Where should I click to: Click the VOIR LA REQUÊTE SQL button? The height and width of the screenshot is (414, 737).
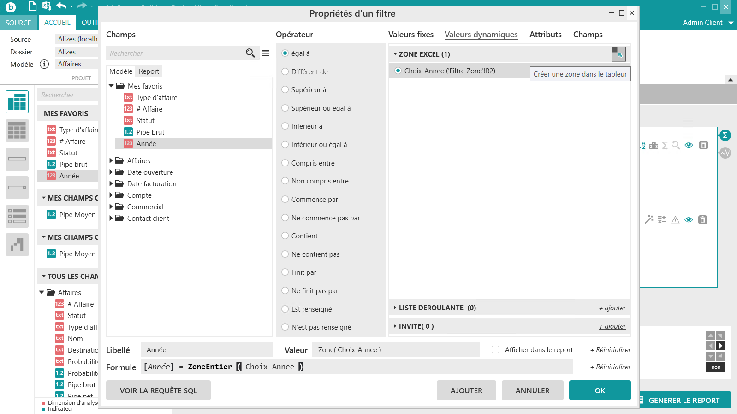[158, 390]
